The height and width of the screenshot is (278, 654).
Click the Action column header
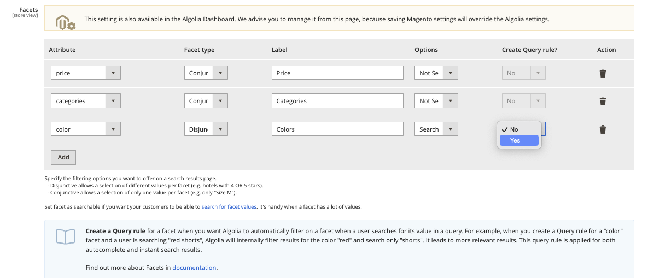[x=606, y=50]
